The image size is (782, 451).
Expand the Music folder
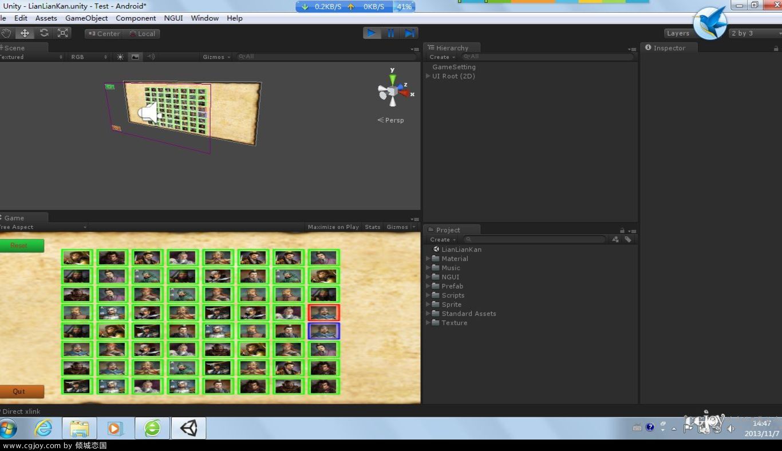[x=428, y=268]
